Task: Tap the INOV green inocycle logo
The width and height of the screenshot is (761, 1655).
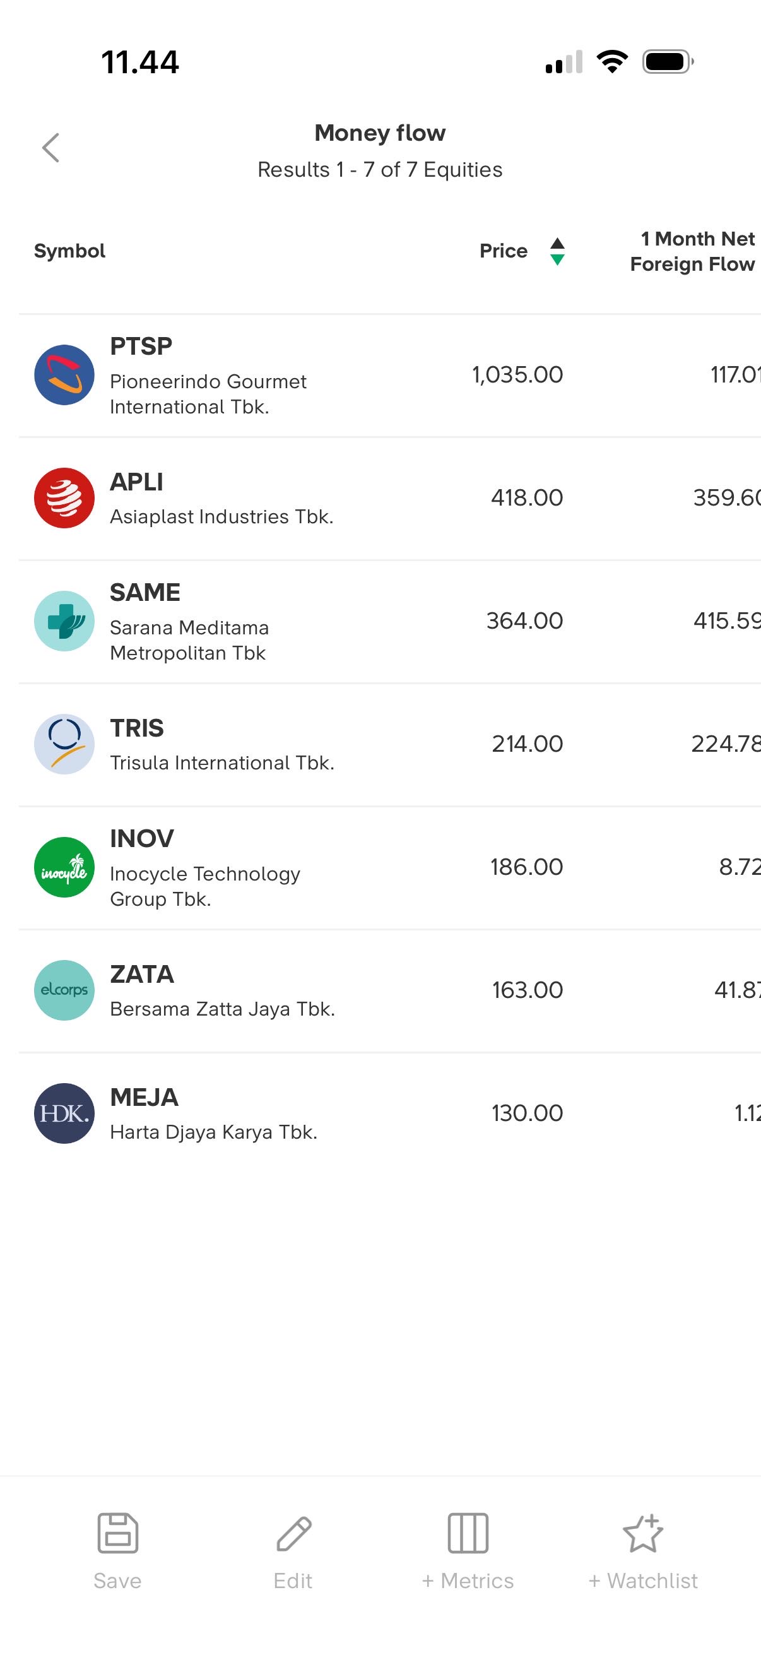Action: [x=64, y=867]
